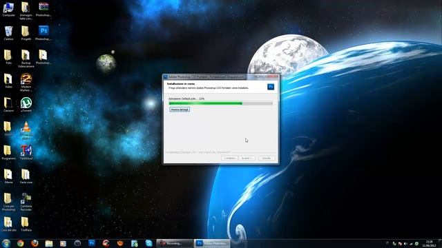442x248 pixels.
Task: Open the Trollface folder on desktop
Action: pyautogui.click(x=26, y=224)
